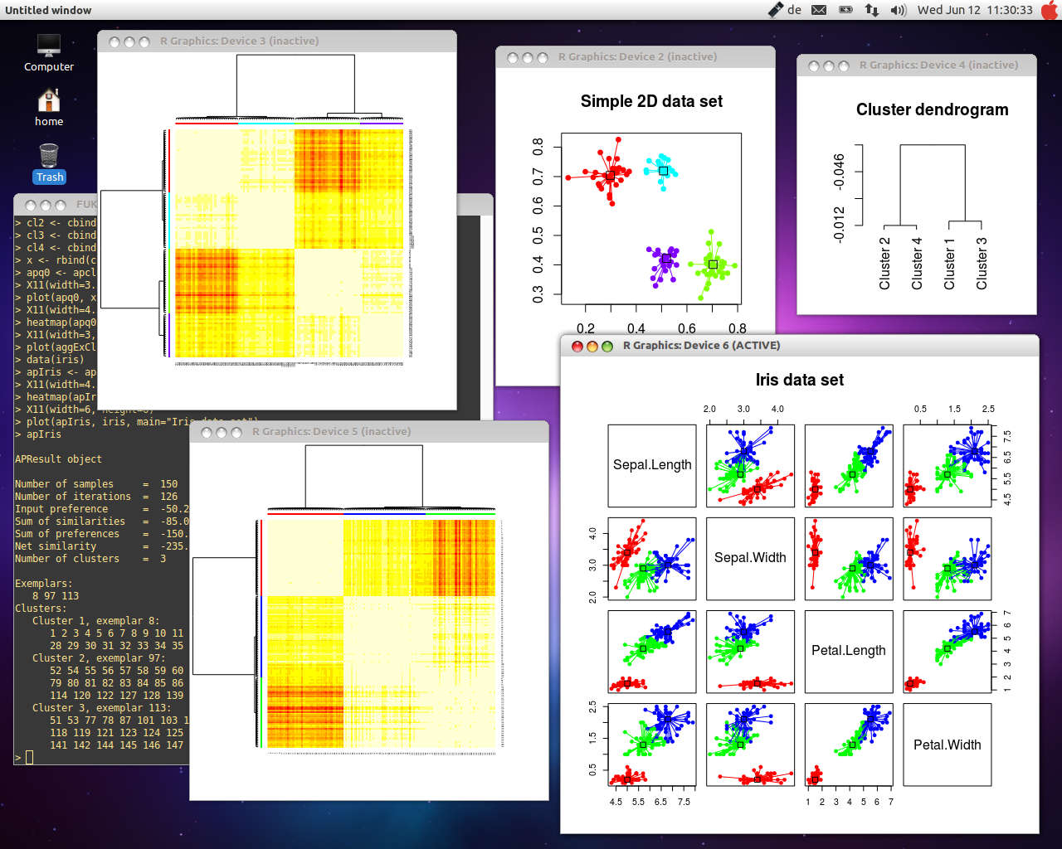
Task: Click the red apple icon in panel
Action: (1050, 10)
